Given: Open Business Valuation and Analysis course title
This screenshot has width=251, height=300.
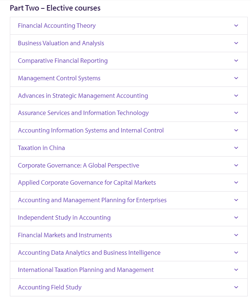Looking at the screenshot, I should (61, 43).
